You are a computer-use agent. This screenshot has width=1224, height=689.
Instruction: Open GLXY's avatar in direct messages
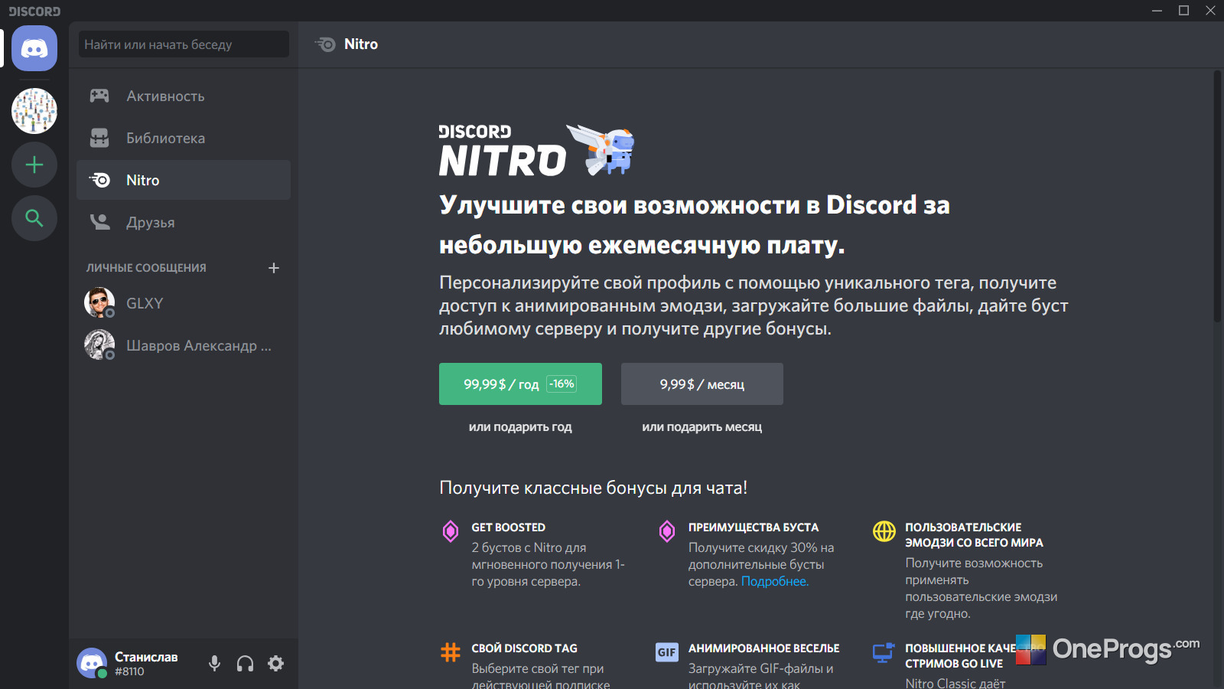click(99, 303)
